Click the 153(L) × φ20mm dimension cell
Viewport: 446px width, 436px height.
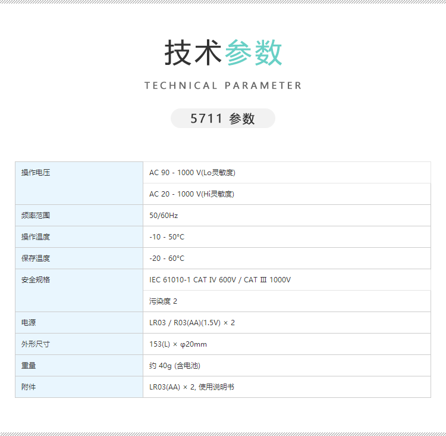[287, 344]
